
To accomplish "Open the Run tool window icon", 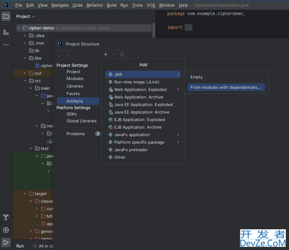I will coord(6,242).
